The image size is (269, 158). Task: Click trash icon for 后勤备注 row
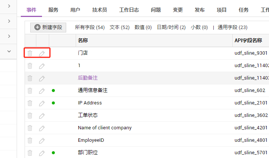coord(30,78)
